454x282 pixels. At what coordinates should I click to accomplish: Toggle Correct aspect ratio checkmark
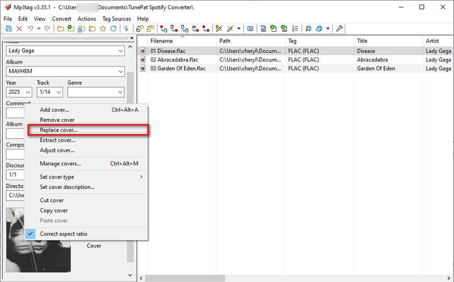click(31, 234)
